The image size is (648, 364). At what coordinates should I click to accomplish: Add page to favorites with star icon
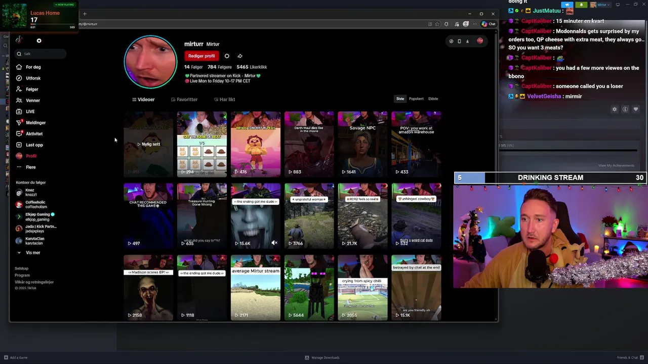(x=437, y=24)
